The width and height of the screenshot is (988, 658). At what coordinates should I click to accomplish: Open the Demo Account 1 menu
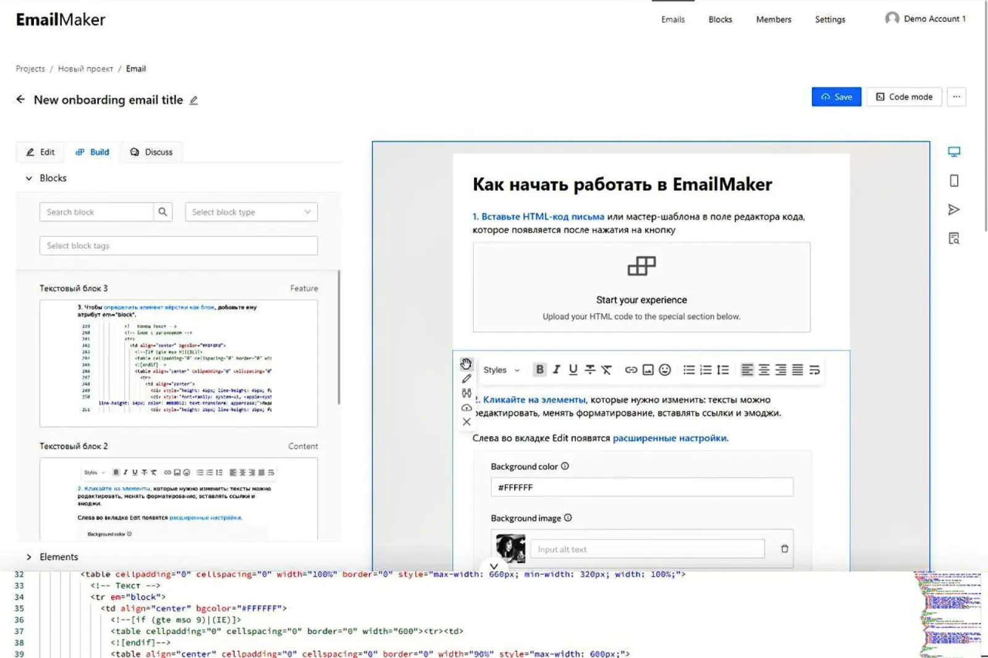tap(925, 19)
